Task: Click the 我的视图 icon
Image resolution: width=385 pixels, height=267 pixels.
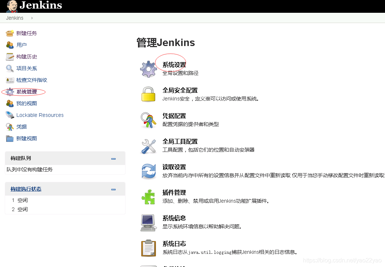Action: [x=10, y=103]
